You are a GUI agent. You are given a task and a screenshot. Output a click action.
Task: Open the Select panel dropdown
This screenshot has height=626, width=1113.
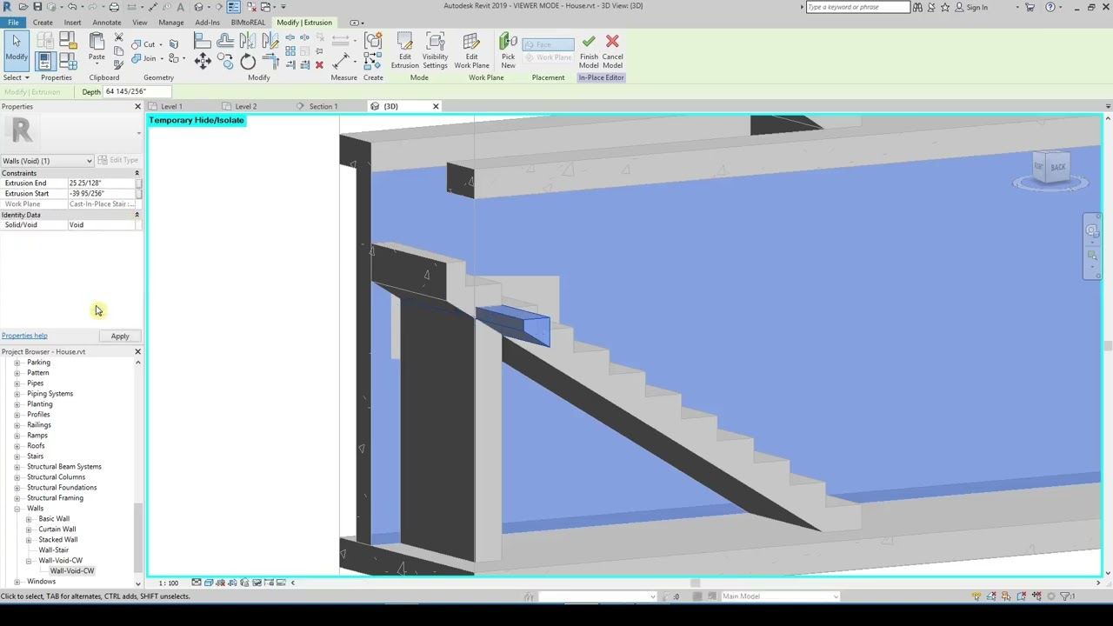point(16,77)
